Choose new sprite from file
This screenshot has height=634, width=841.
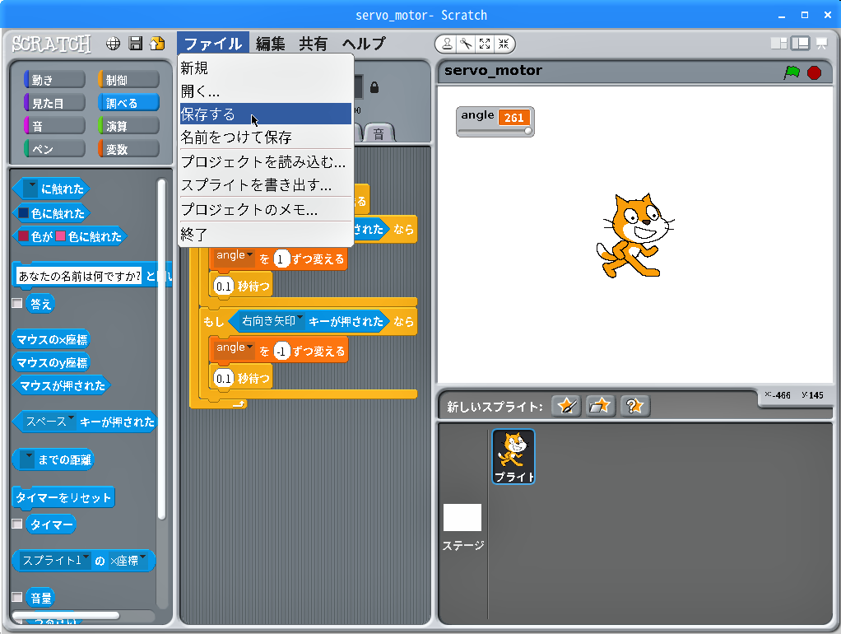[x=600, y=406]
